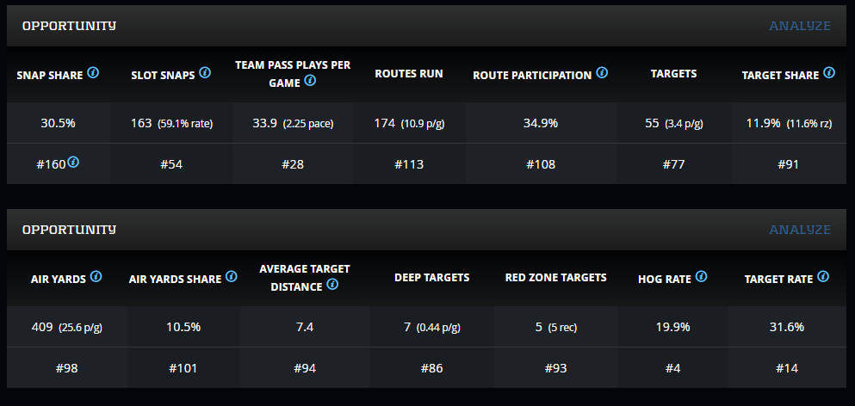Open the Target Rate info icon
Image resolution: width=855 pixels, height=406 pixels.
[823, 276]
